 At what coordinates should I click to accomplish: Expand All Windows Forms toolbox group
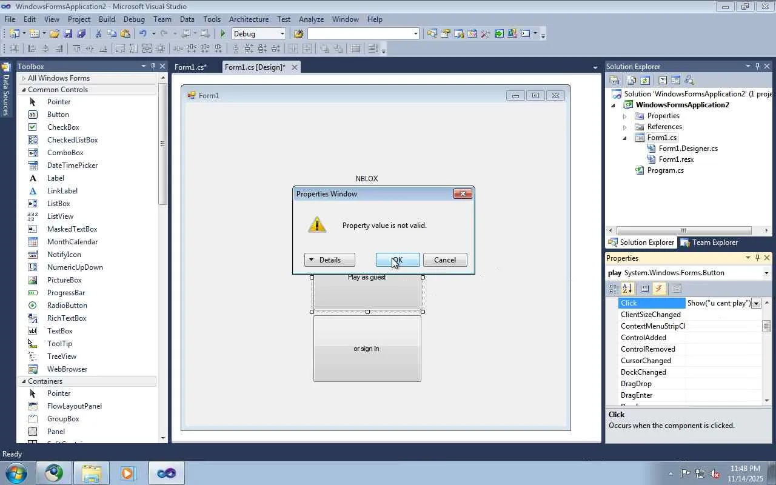pyautogui.click(x=24, y=78)
